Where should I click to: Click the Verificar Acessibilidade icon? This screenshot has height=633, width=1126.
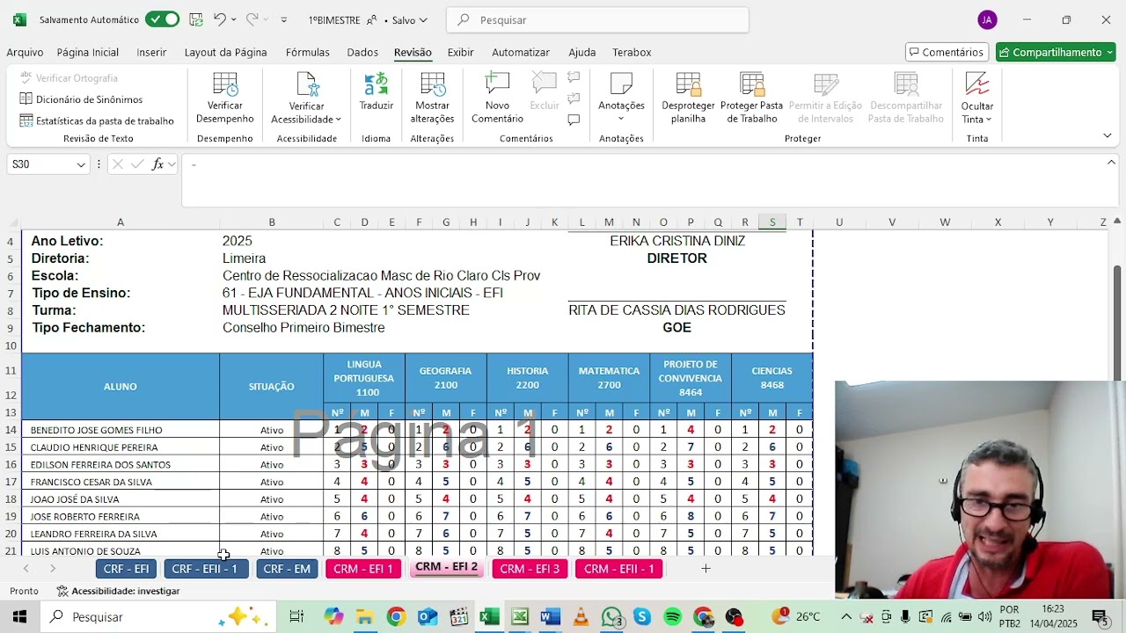(x=306, y=85)
